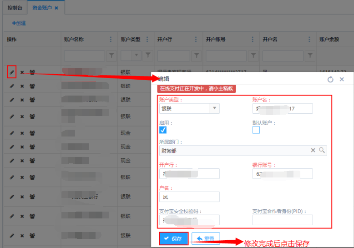The height and width of the screenshot is (248, 354).
Task: Uncheck the 启用 checkbox
Action: [163, 130]
